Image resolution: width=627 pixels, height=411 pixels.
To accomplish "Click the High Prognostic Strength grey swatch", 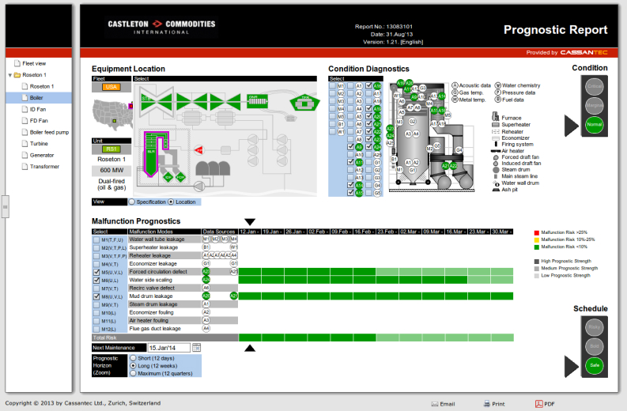I will [537, 261].
